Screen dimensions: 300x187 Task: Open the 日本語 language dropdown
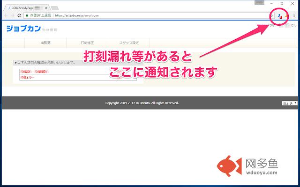tap(290, 103)
